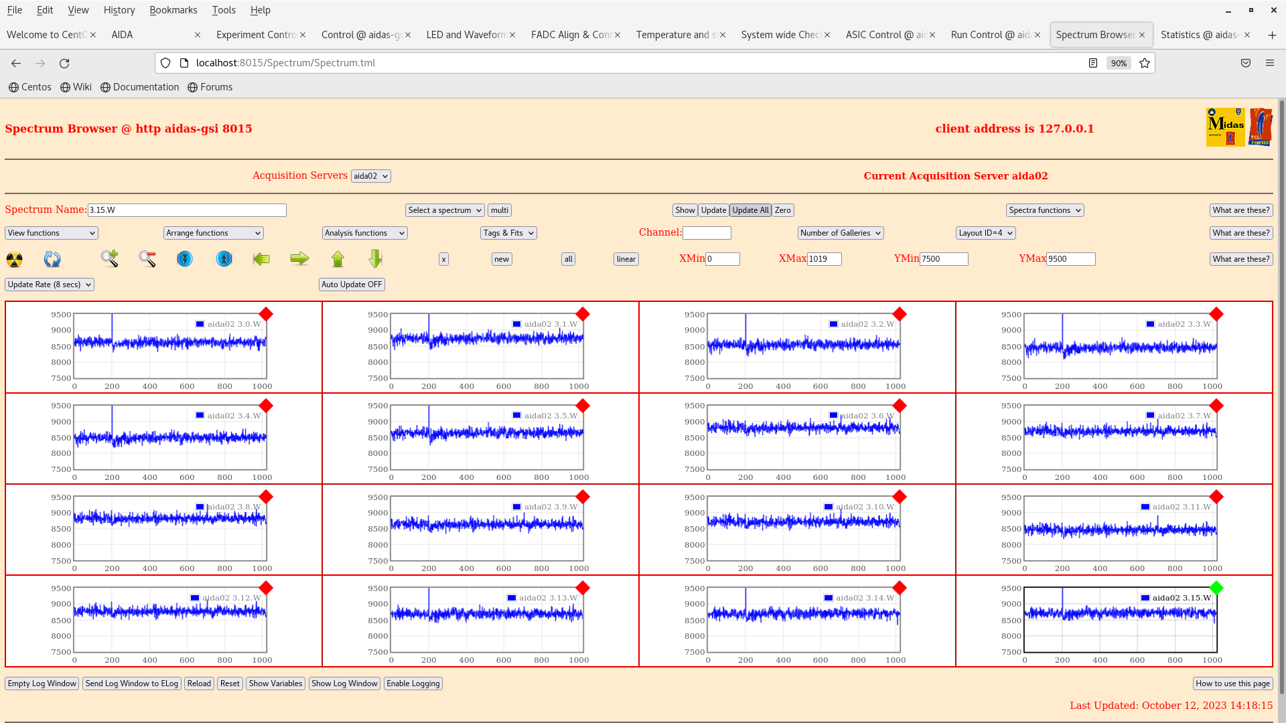Click the green up arrow icon
Viewport: 1286px width, 723px height.
pyautogui.click(x=338, y=258)
